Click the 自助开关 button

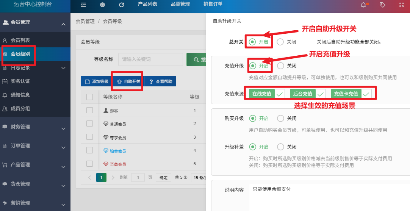128,81
